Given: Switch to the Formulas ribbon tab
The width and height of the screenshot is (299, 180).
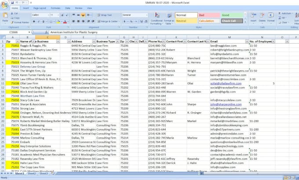Looking at the screenshot, I should (55, 8).
